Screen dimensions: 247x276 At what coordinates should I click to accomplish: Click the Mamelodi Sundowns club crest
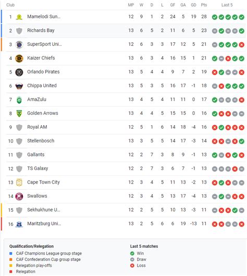[x=19, y=17]
